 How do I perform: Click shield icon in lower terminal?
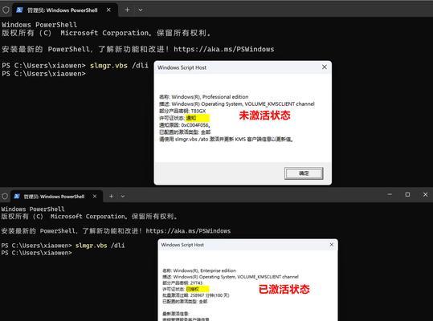point(5,197)
